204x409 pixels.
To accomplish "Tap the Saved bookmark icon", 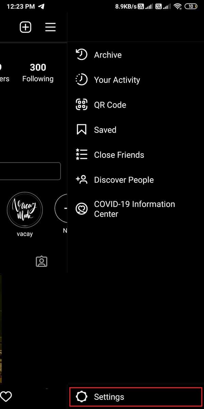I will (x=81, y=130).
